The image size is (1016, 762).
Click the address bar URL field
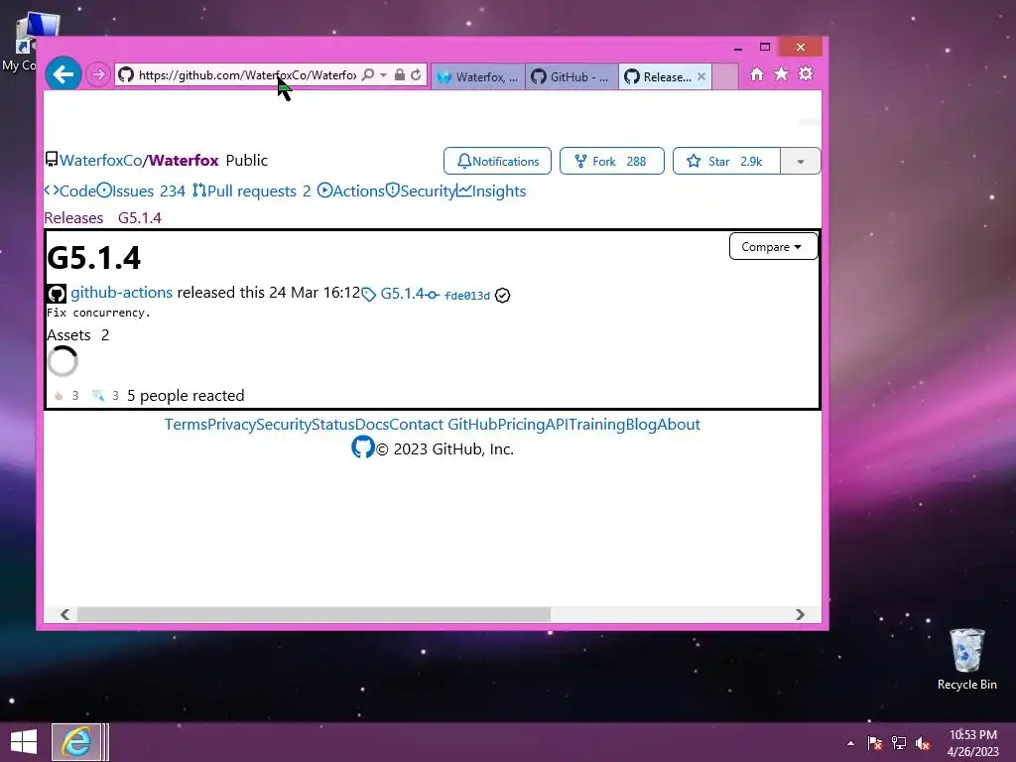click(247, 75)
